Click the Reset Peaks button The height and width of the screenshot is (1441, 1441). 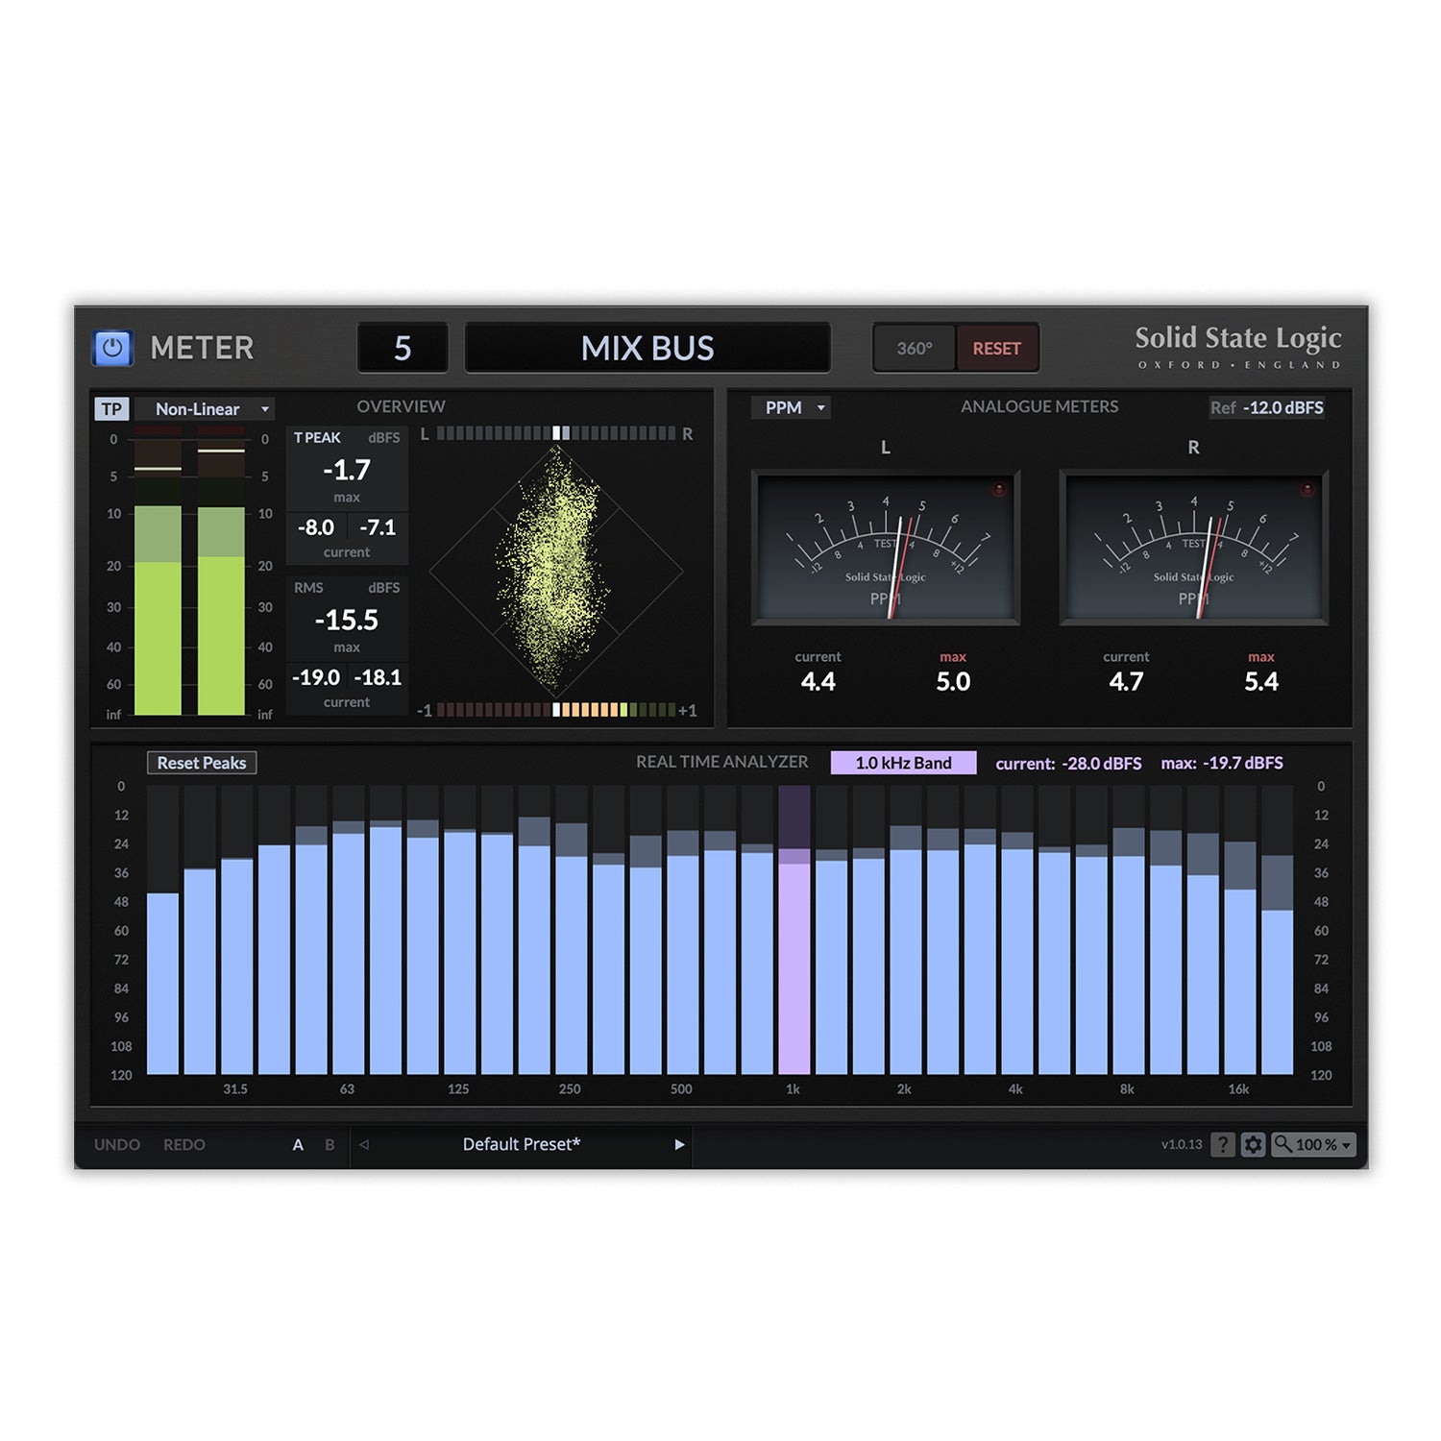(201, 762)
